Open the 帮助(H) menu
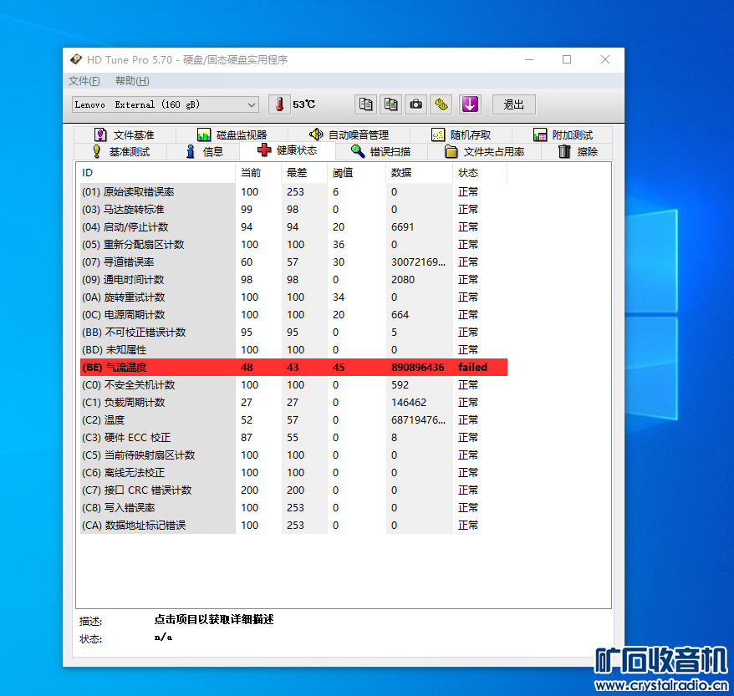This screenshot has width=734, height=696. click(132, 81)
